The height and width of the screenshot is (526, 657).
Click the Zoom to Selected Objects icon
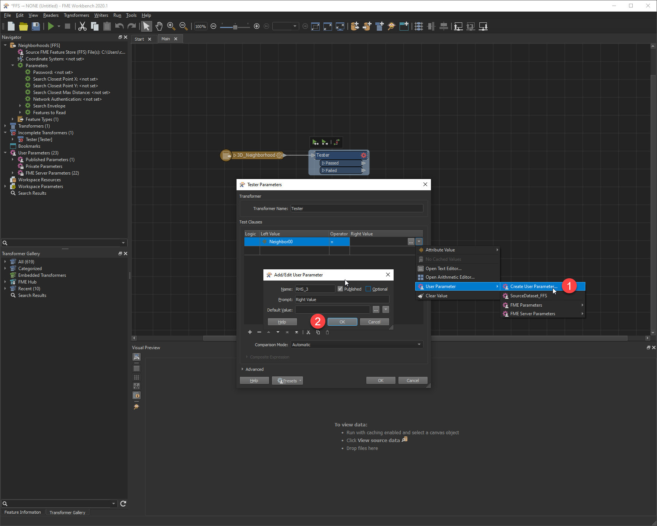[316, 26]
